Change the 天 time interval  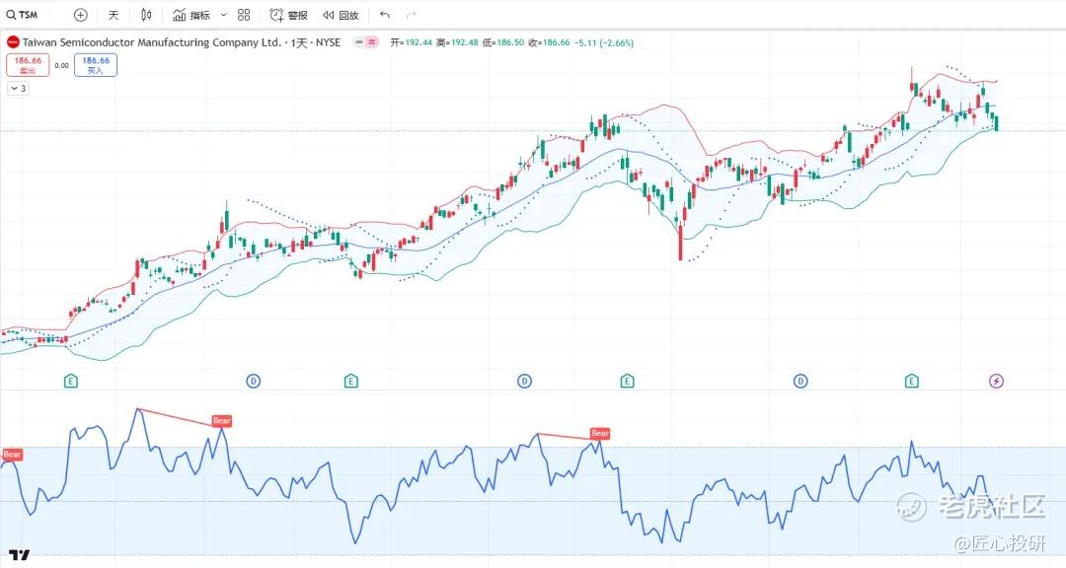pyautogui.click(x=114, y=15)
